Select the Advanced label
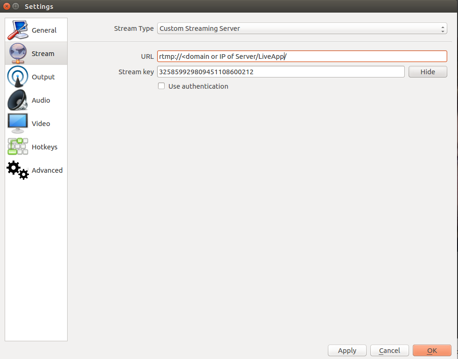This screenshot has width=458, height=359. 47,170
